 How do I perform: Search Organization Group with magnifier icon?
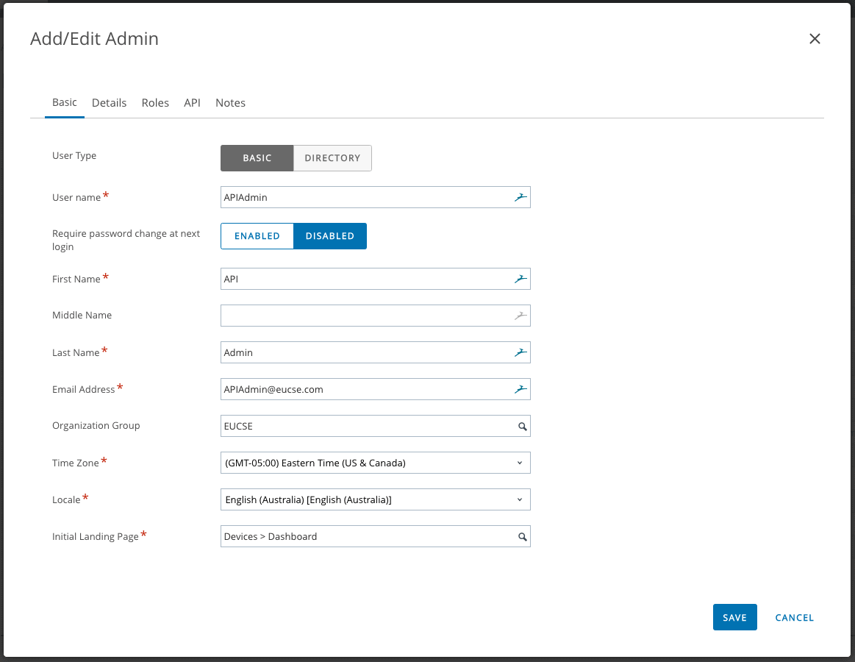pos(523,426)
